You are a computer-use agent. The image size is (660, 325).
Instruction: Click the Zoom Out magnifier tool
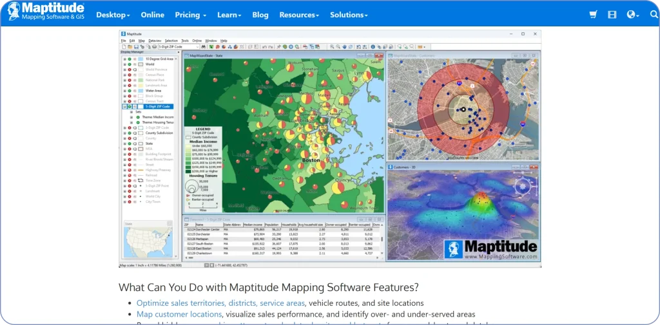pos(338,47)
